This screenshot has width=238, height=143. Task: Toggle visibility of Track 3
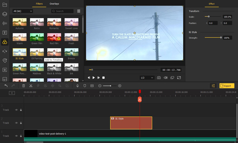16,110
